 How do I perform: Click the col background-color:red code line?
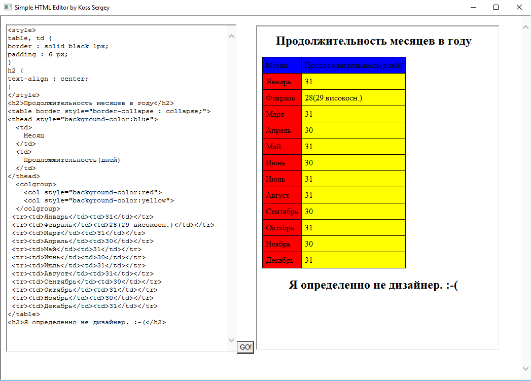(x=93, y=193)
